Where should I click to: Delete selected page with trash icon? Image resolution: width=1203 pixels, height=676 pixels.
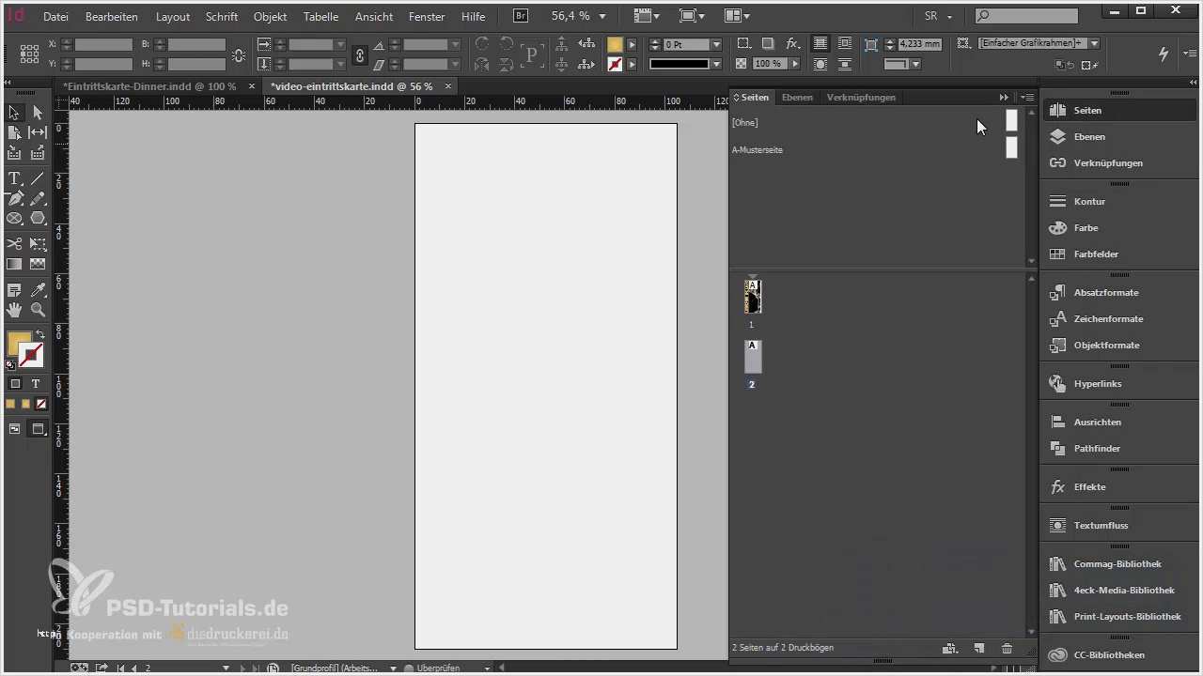coord(1007,648)
